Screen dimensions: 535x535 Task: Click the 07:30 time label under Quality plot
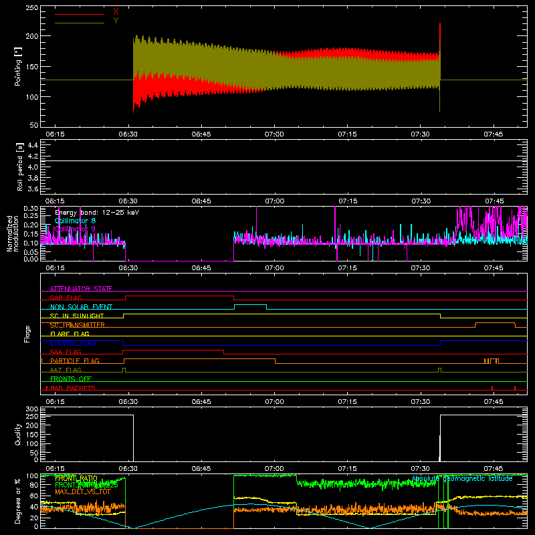pyautogui.click(x=421, y=469)
